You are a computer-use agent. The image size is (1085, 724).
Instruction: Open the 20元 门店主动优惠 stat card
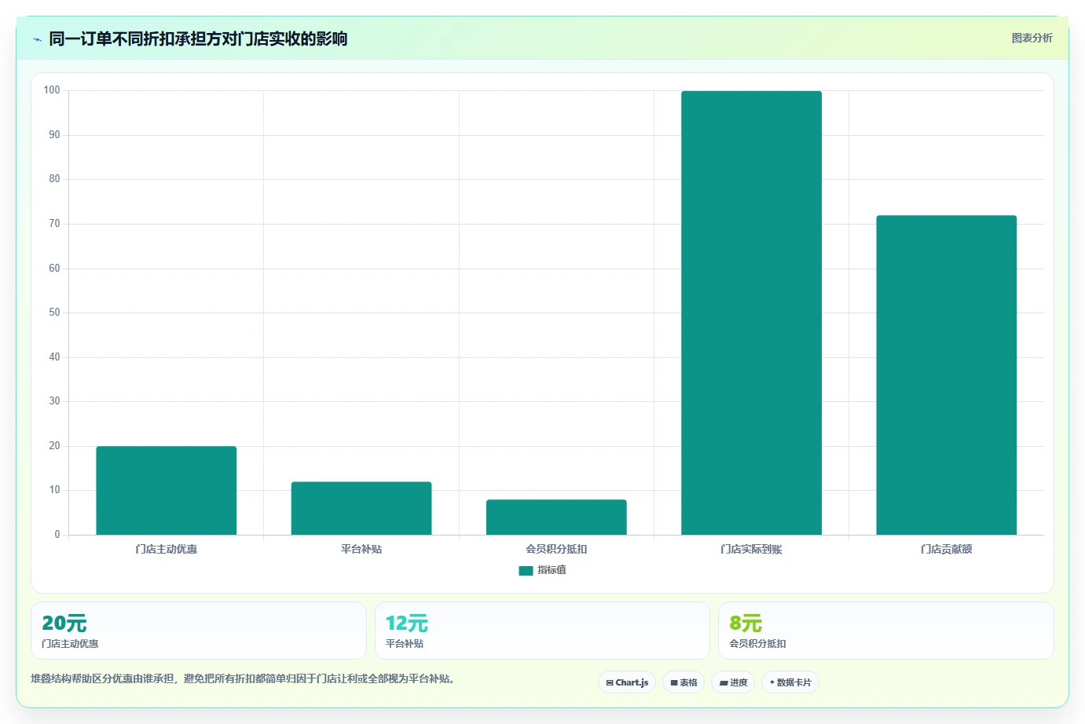point(199,631)
